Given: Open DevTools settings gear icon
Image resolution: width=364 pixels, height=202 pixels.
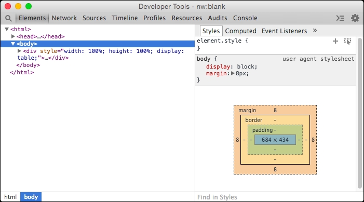Looking at the screenshot, I should pos(355,18).
